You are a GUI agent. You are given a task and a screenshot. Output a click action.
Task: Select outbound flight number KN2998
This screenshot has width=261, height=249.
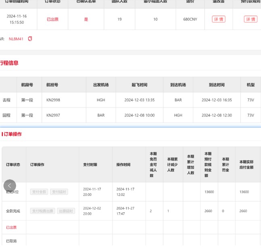tap(53, 100)
